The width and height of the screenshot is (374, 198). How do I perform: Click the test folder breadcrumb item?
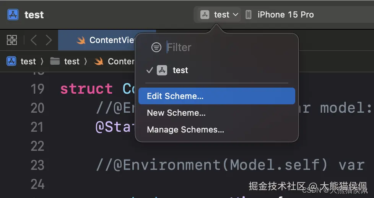click(x=72, y=61)
